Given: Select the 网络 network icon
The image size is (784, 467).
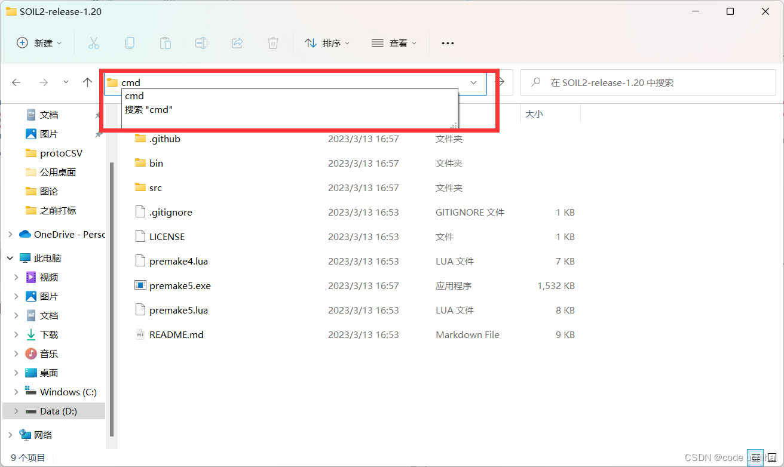Looking at the screenshot, I should click(25, 435).
